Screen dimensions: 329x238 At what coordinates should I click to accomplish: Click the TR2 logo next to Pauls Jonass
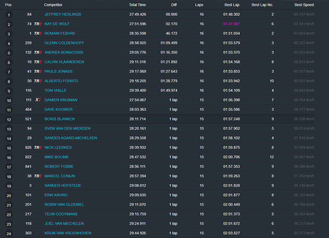(38, 72)
